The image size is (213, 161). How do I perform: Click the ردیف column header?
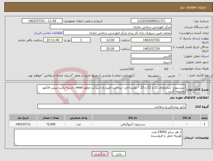pos(204,118)
